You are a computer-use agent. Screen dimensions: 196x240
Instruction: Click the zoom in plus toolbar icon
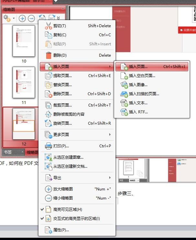[x=22, y=18]
